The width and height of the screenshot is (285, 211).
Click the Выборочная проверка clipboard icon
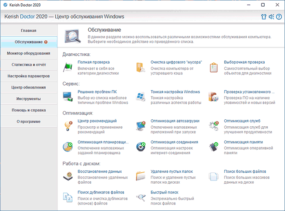coord(214,68)
